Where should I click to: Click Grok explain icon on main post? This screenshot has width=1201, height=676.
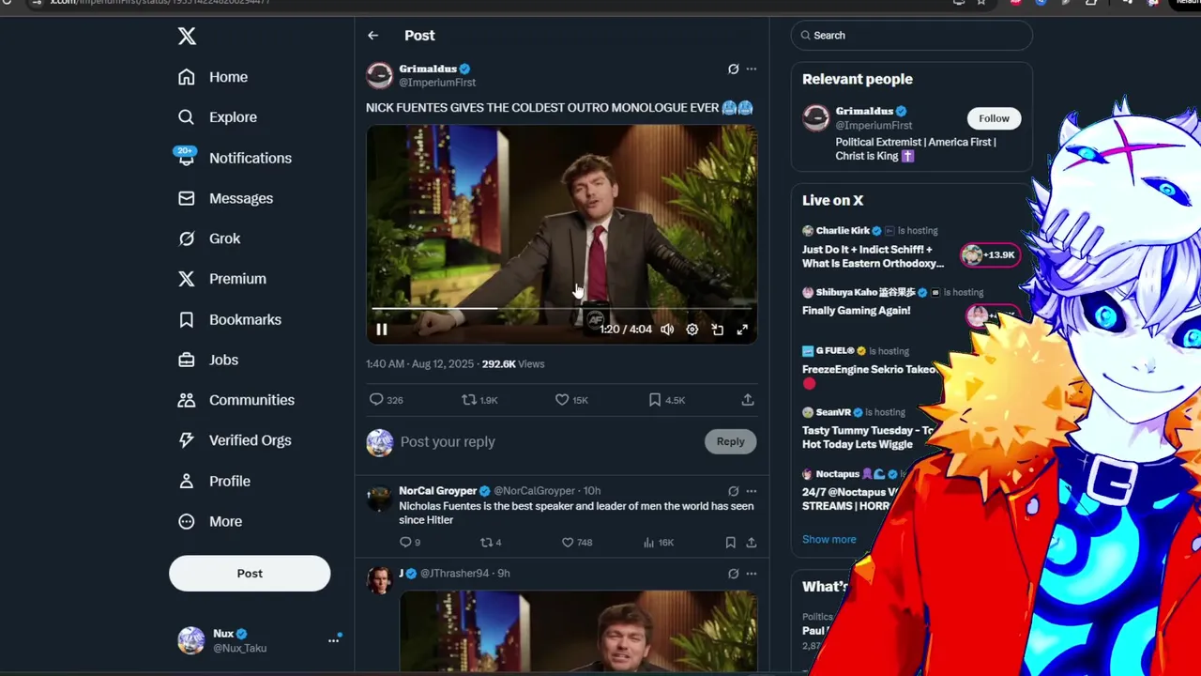coord(734,69)
